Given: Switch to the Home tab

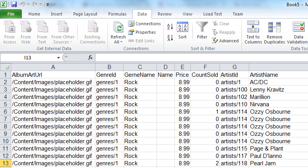Looking at the screenshot, I should click(x=34, y=14).
